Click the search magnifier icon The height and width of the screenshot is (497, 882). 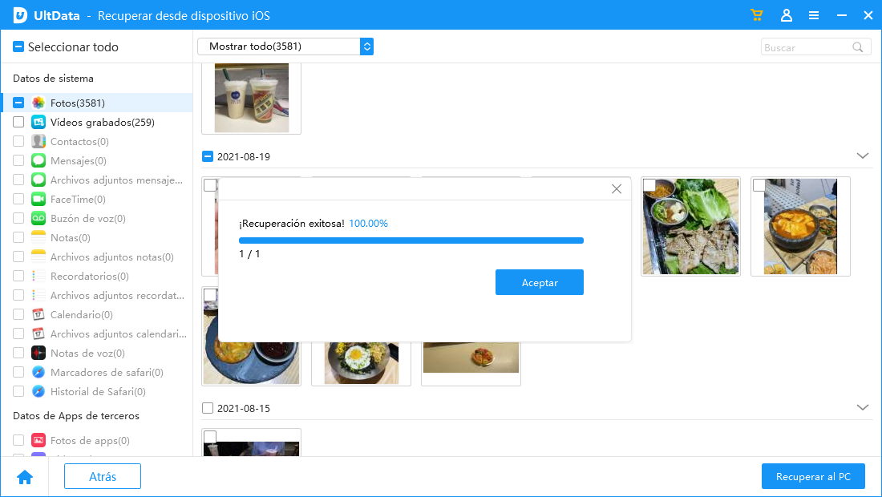coord(858,47)
